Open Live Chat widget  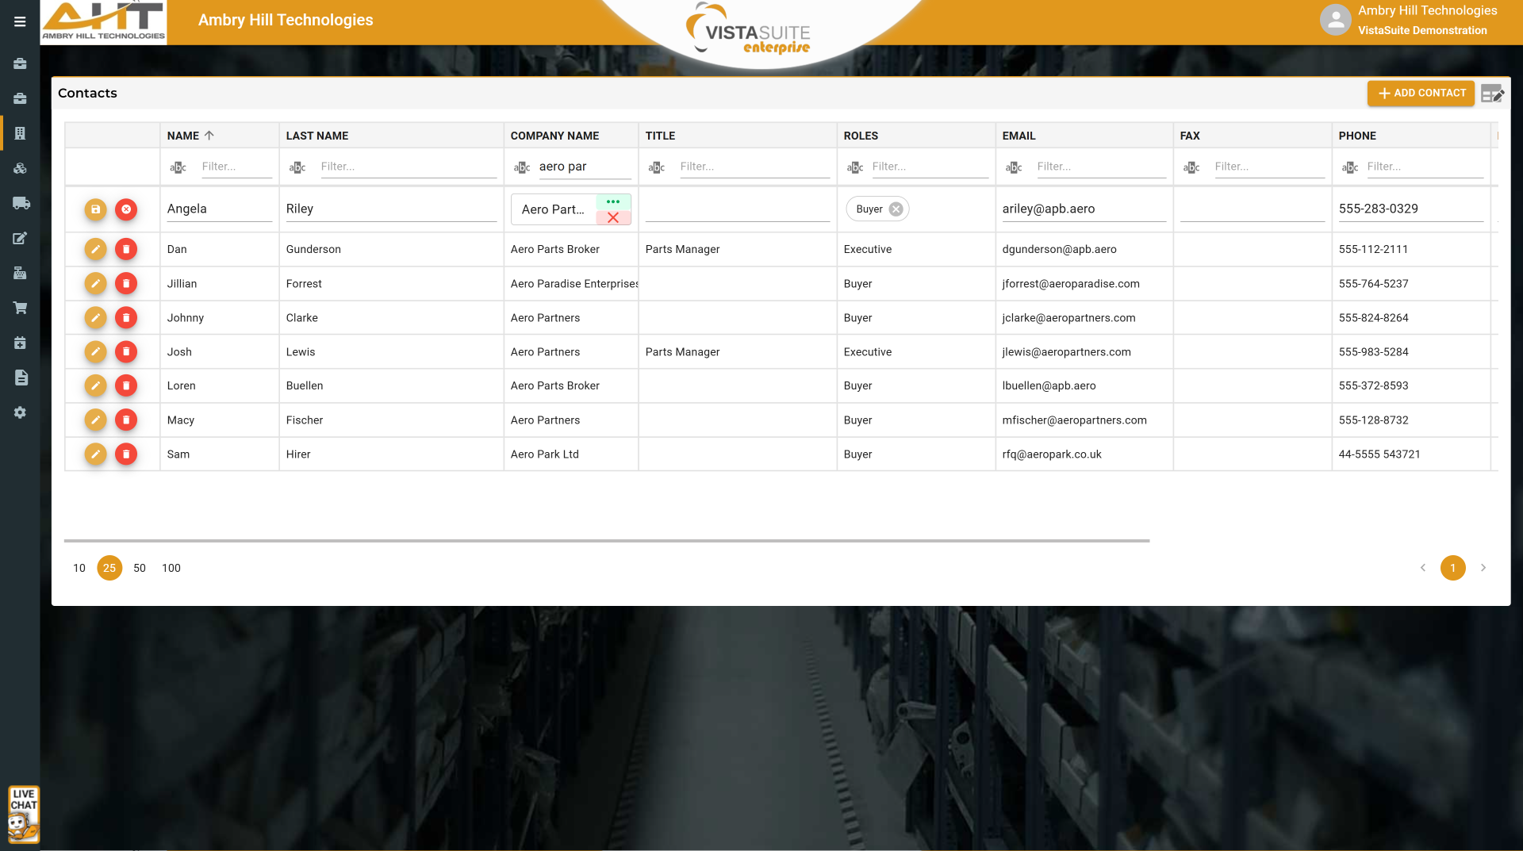coord(23,814)
